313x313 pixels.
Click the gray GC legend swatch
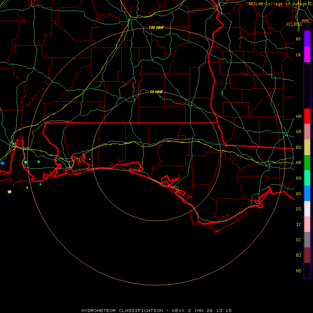(x=307, y=240)
